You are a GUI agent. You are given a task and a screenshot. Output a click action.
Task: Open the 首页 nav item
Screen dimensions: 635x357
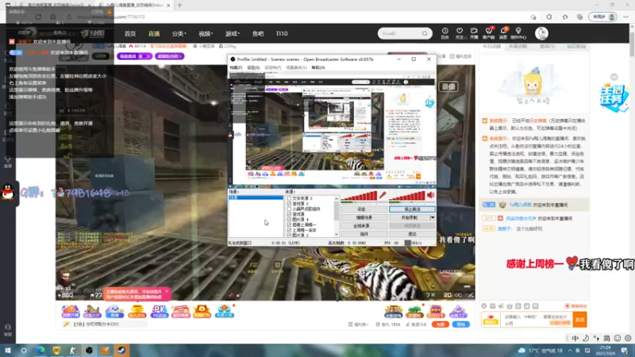click(130, 33)
